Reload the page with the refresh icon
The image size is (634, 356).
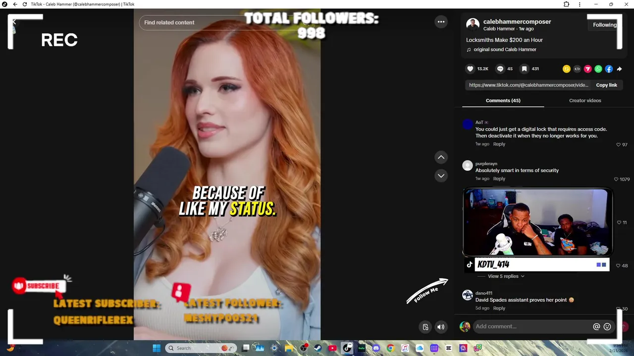point(24,4)
